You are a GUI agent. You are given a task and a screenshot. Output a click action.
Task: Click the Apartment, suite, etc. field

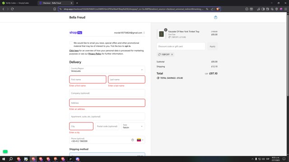[107, 117]
